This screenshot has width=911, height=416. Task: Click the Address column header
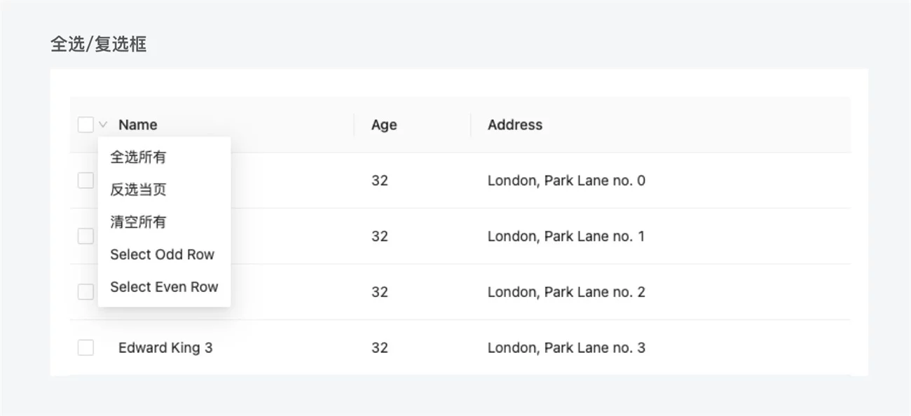(515, 125)
